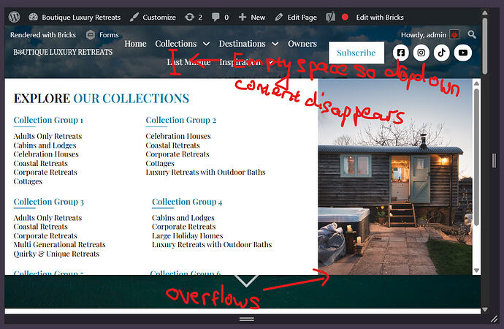Click the shepherd hut cabin photo
504x329 pixels.
coord(395,177)
